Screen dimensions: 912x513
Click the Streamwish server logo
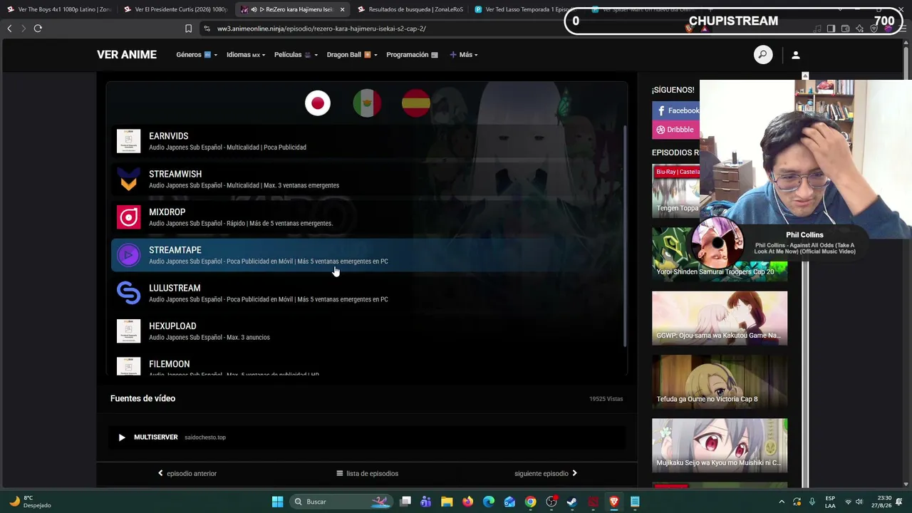coord(129,179)
